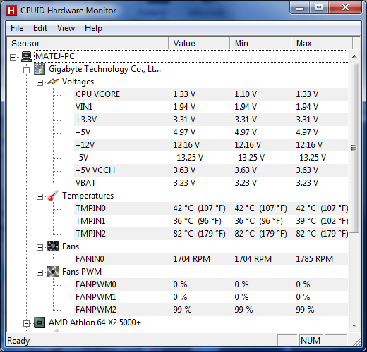Collapse the Gigabyte Technology node
Image resolution: width=367 pixels, height=352 pixels.
click(27, 70)
